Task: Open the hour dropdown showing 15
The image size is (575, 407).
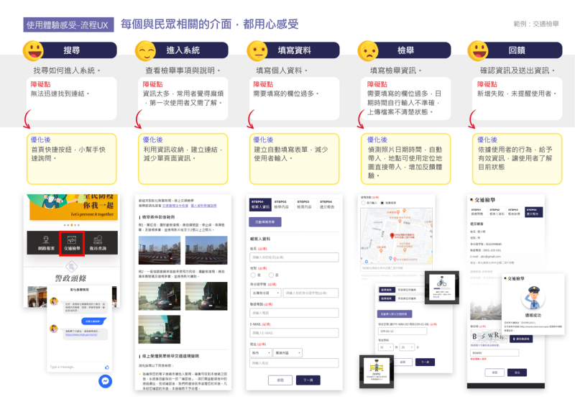Action: (386, 347)
